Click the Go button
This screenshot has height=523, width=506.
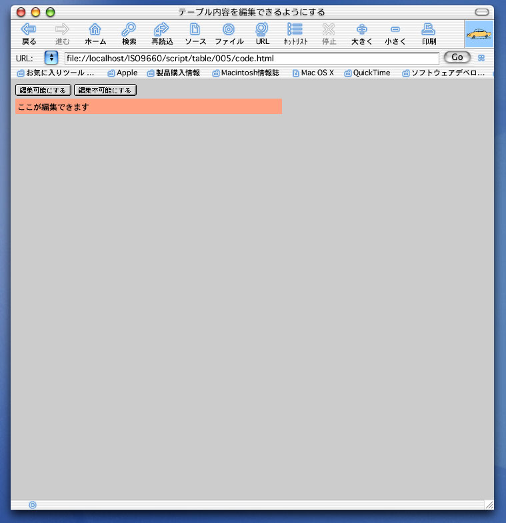coord(457,57)
